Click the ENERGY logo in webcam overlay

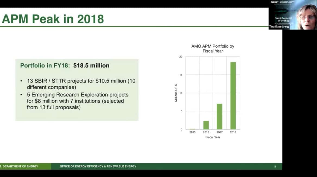point(274,2)
